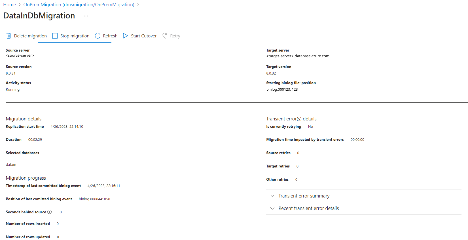Click the Delete migration trash icon
468x240 pixels.
[9, 36]
